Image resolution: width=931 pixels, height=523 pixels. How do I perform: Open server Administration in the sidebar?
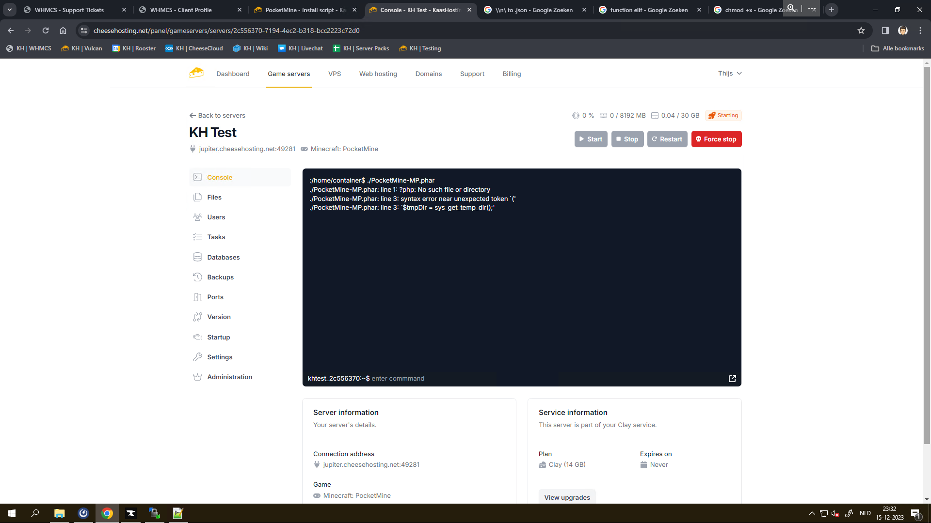click(229, 377)
